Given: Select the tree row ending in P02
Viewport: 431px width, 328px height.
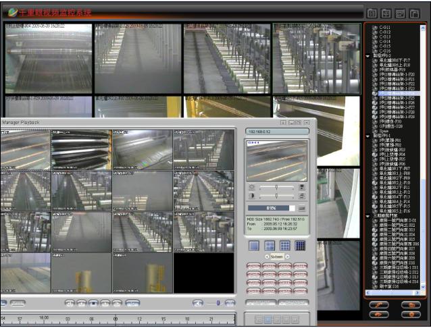Looking at the screenshot, I should point(390,145).
